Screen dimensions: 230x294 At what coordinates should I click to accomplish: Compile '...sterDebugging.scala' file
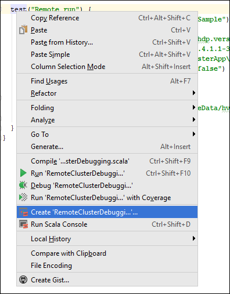[107, 161]
